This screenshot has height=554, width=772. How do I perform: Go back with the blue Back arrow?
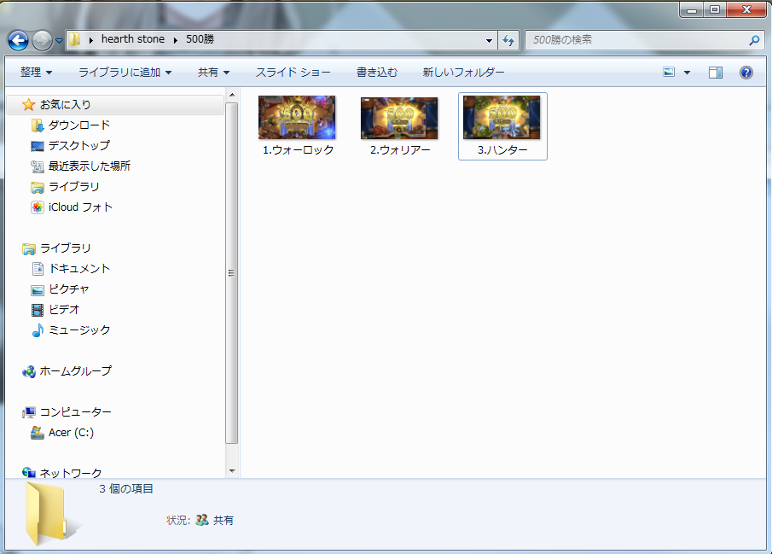[18, 40]
